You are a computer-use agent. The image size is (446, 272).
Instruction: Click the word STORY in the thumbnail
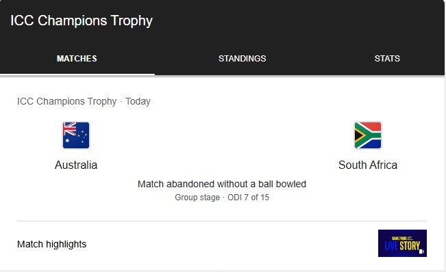coord(410,245)
